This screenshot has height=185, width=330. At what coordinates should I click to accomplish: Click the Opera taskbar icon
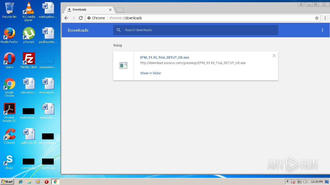tap(46, 182)
